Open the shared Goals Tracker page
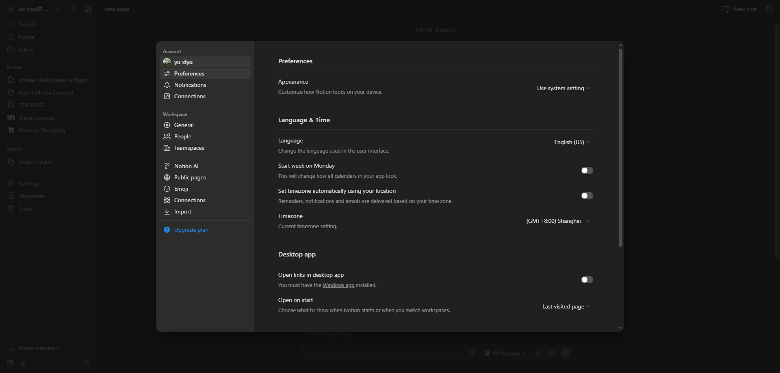Screen dimensions: 780x373 coord(48,162)
